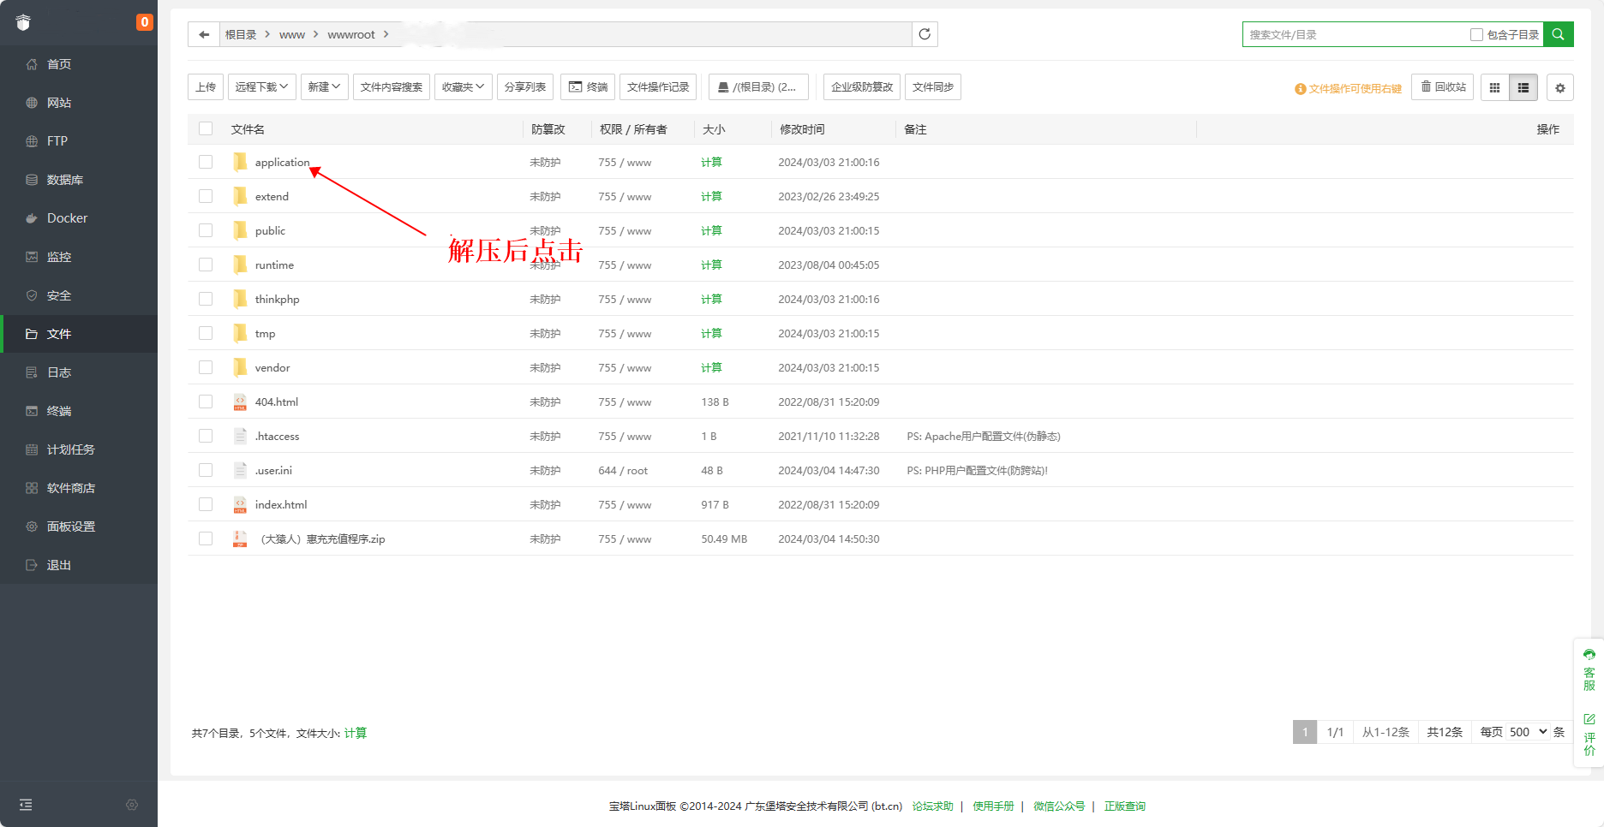Switch to grid icon view
This screenshot has width=1604, height=827.
[x=1494, y=87]
